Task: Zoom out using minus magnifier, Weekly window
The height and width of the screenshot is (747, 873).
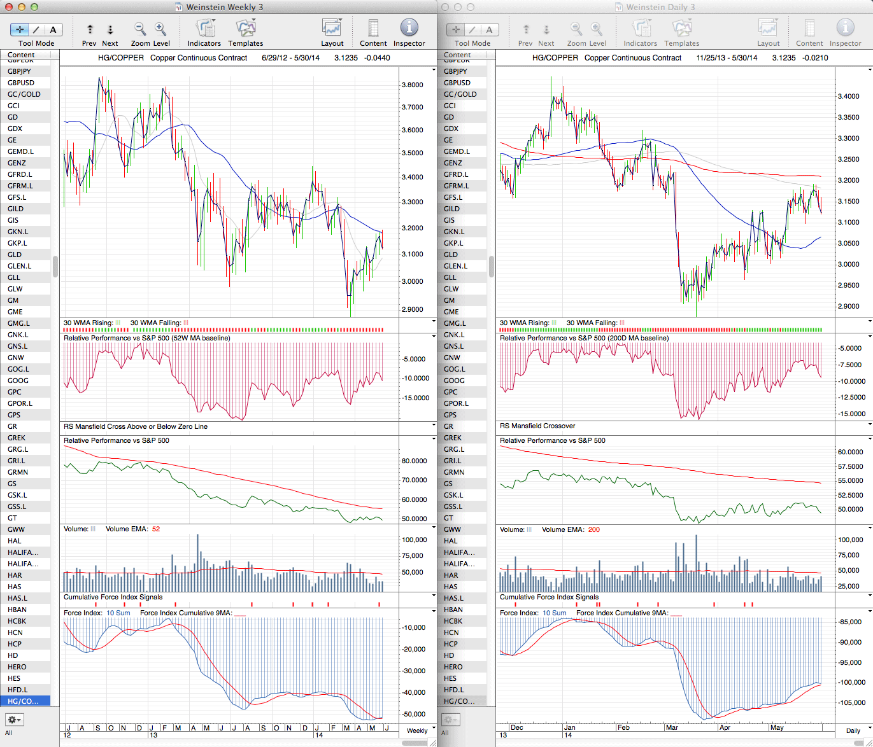Action: point(140,29)
